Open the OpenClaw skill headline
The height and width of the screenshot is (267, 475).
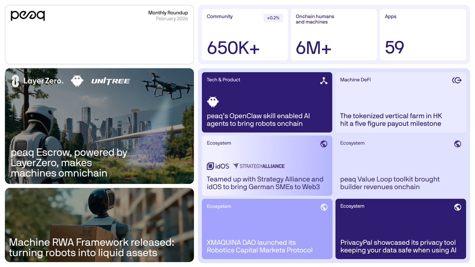coord(258,120)
